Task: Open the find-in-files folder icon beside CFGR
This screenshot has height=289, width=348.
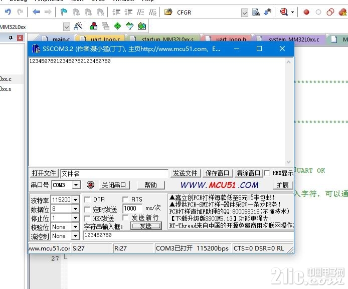Action: 168,11
